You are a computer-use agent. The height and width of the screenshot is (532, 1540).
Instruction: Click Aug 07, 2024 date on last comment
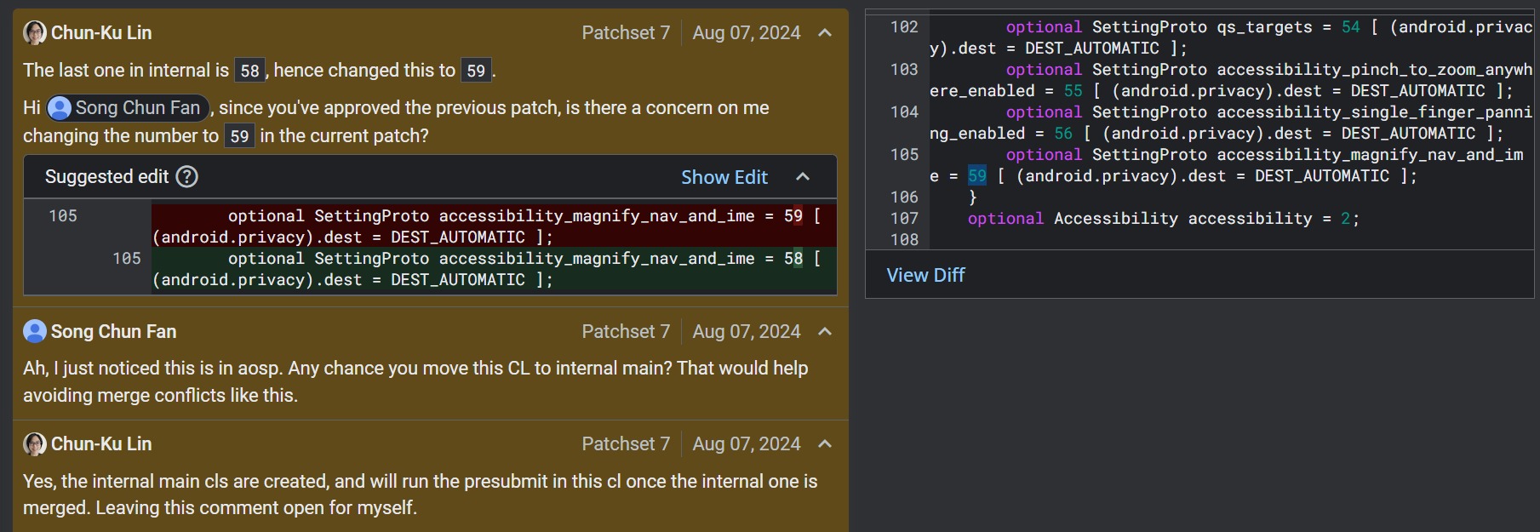(x=746, y=444)
